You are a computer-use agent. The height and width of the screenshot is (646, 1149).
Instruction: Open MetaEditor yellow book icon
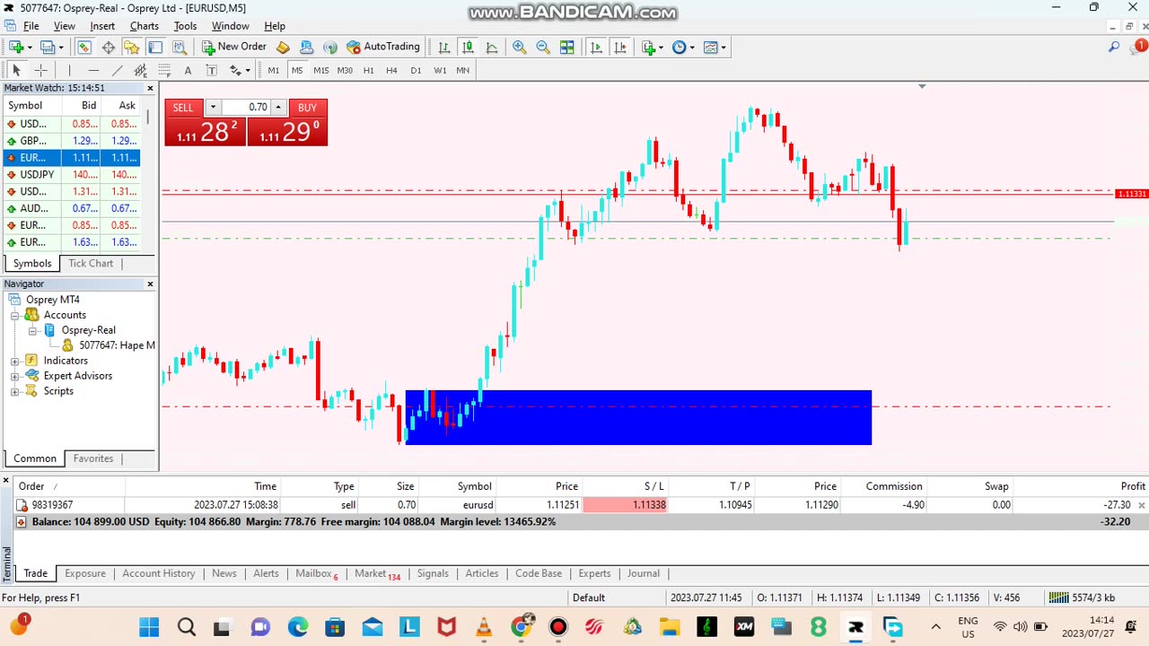tap(284, 47)
